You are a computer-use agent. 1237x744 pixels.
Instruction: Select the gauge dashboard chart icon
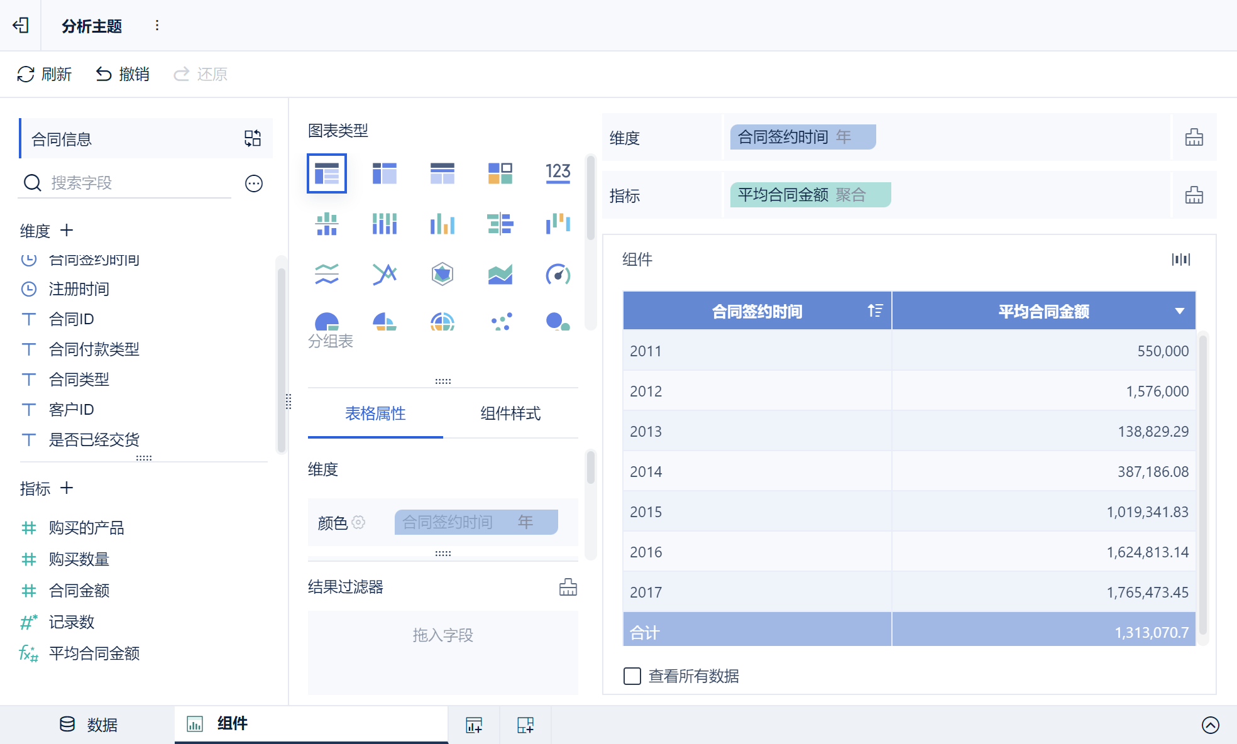[x=558, y=275]
